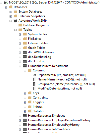Click the Triggers folder icon

(30, 102)
